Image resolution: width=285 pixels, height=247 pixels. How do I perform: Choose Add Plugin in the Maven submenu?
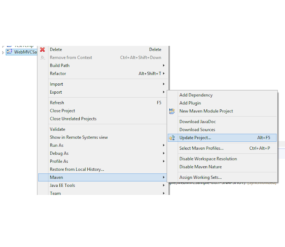click(x=222, y=103)
